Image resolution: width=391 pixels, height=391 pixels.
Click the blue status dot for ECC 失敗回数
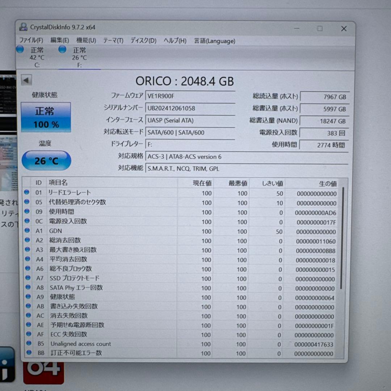[x=29, y=334]
